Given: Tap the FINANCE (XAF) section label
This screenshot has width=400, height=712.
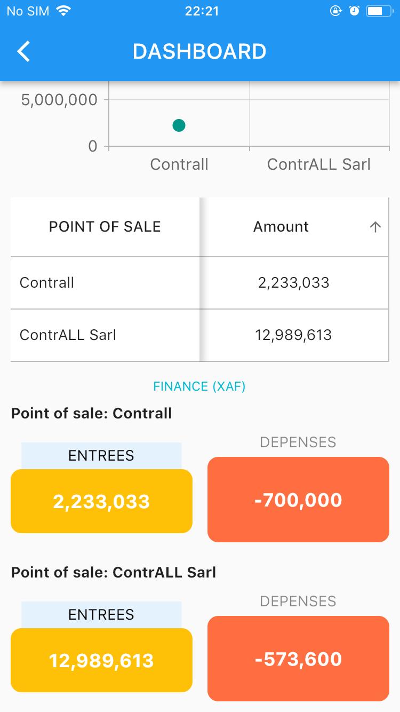Looking at the screenshot, I should (199, 386).
